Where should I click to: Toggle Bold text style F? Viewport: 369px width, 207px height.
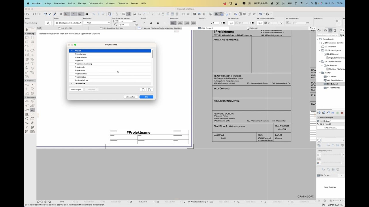pyautogui.click(x=144, y=23)
